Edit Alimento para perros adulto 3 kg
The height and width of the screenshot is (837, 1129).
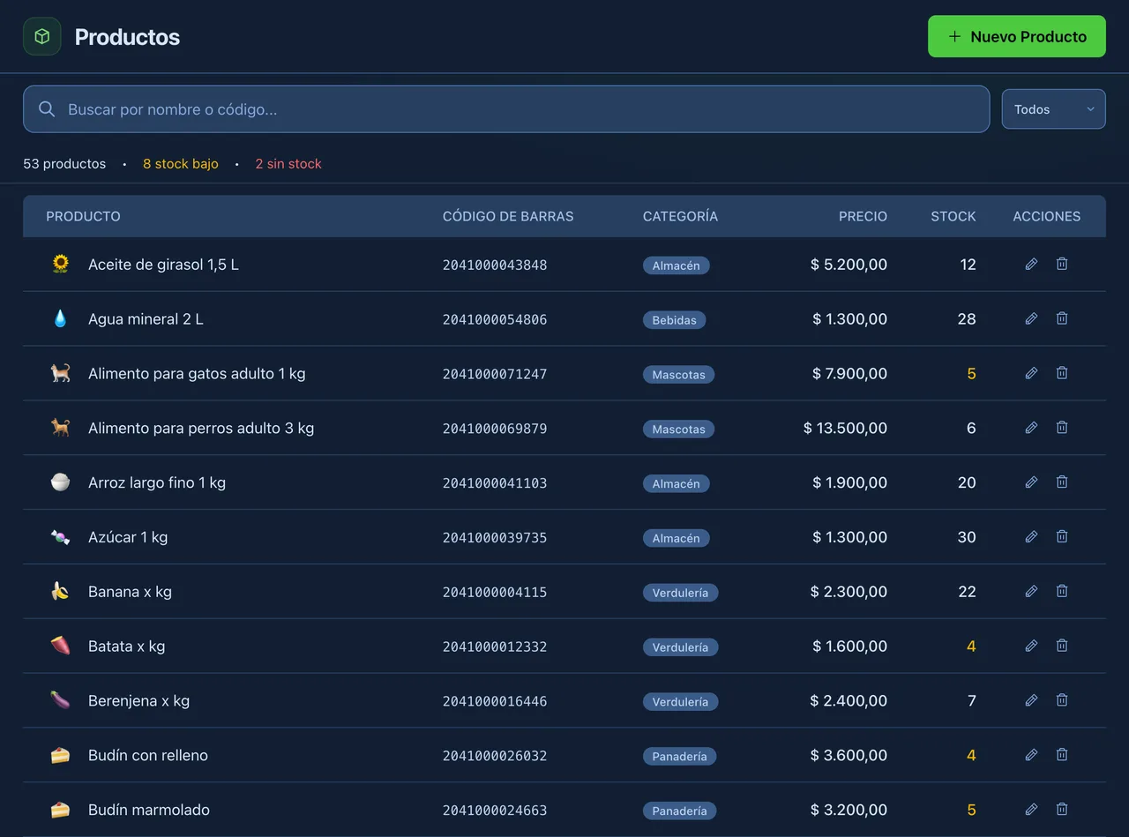click(1031, 428)
